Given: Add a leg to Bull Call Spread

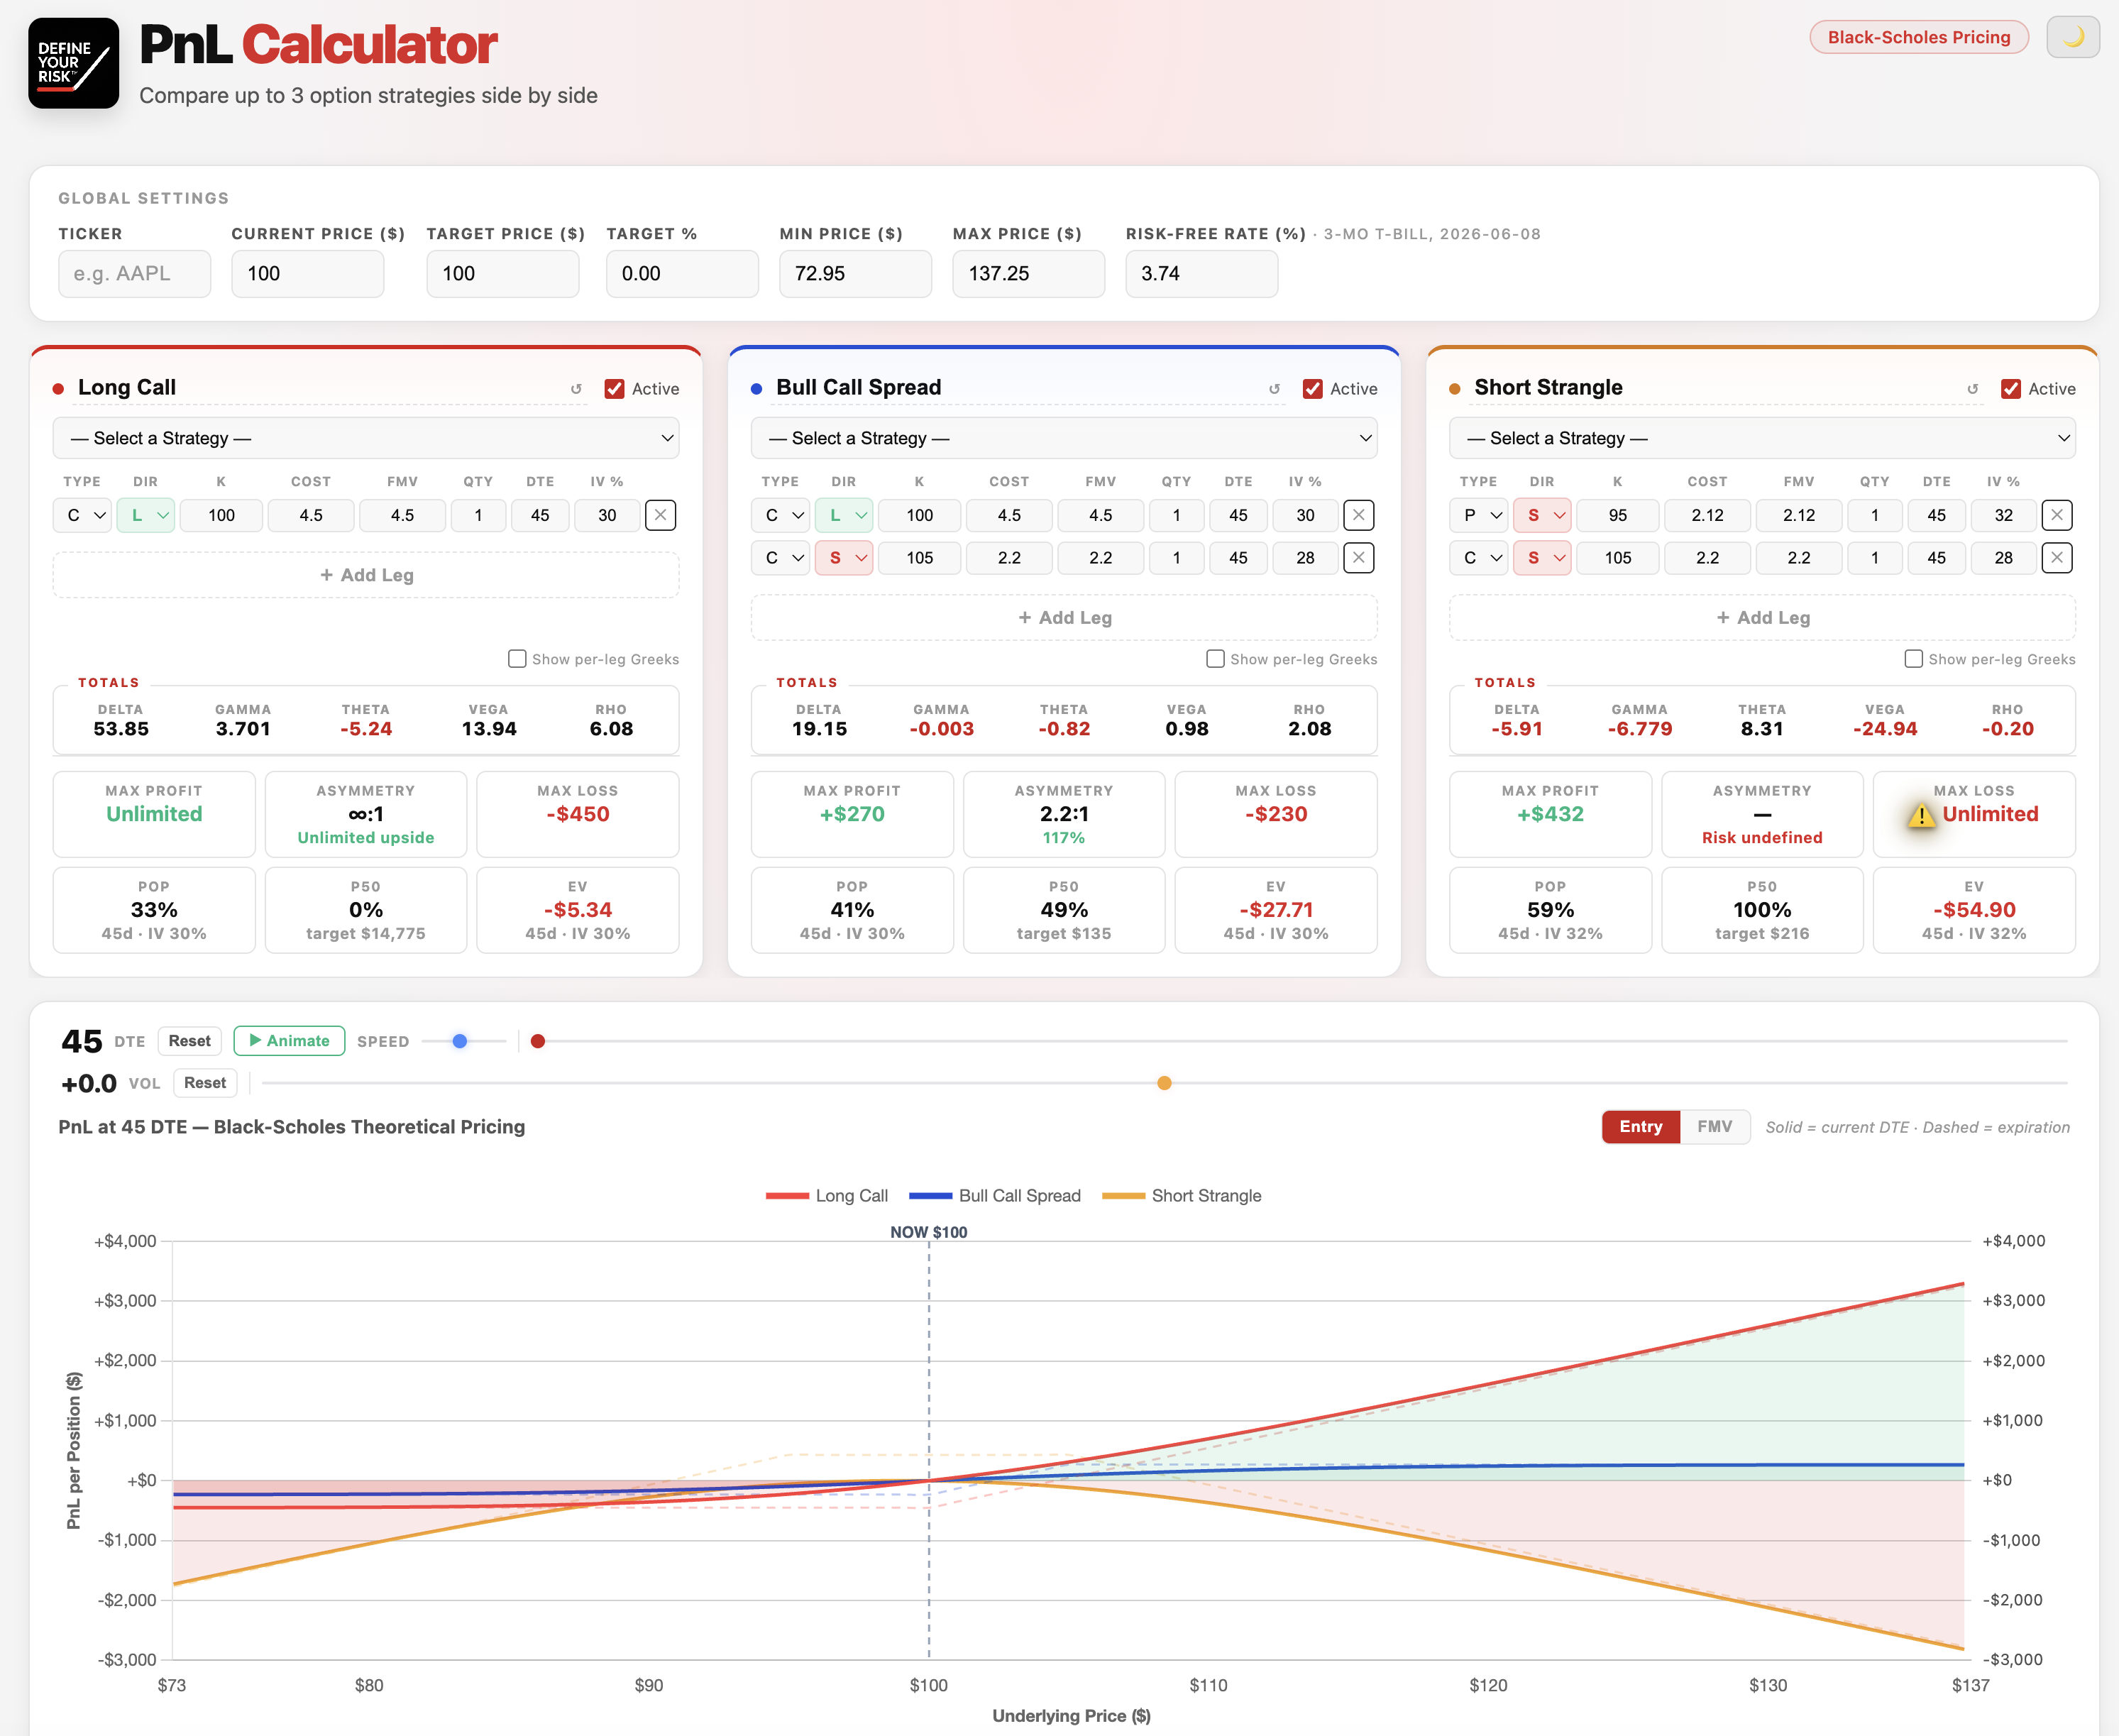Looking at the screenshot, I should point(1064,618).
